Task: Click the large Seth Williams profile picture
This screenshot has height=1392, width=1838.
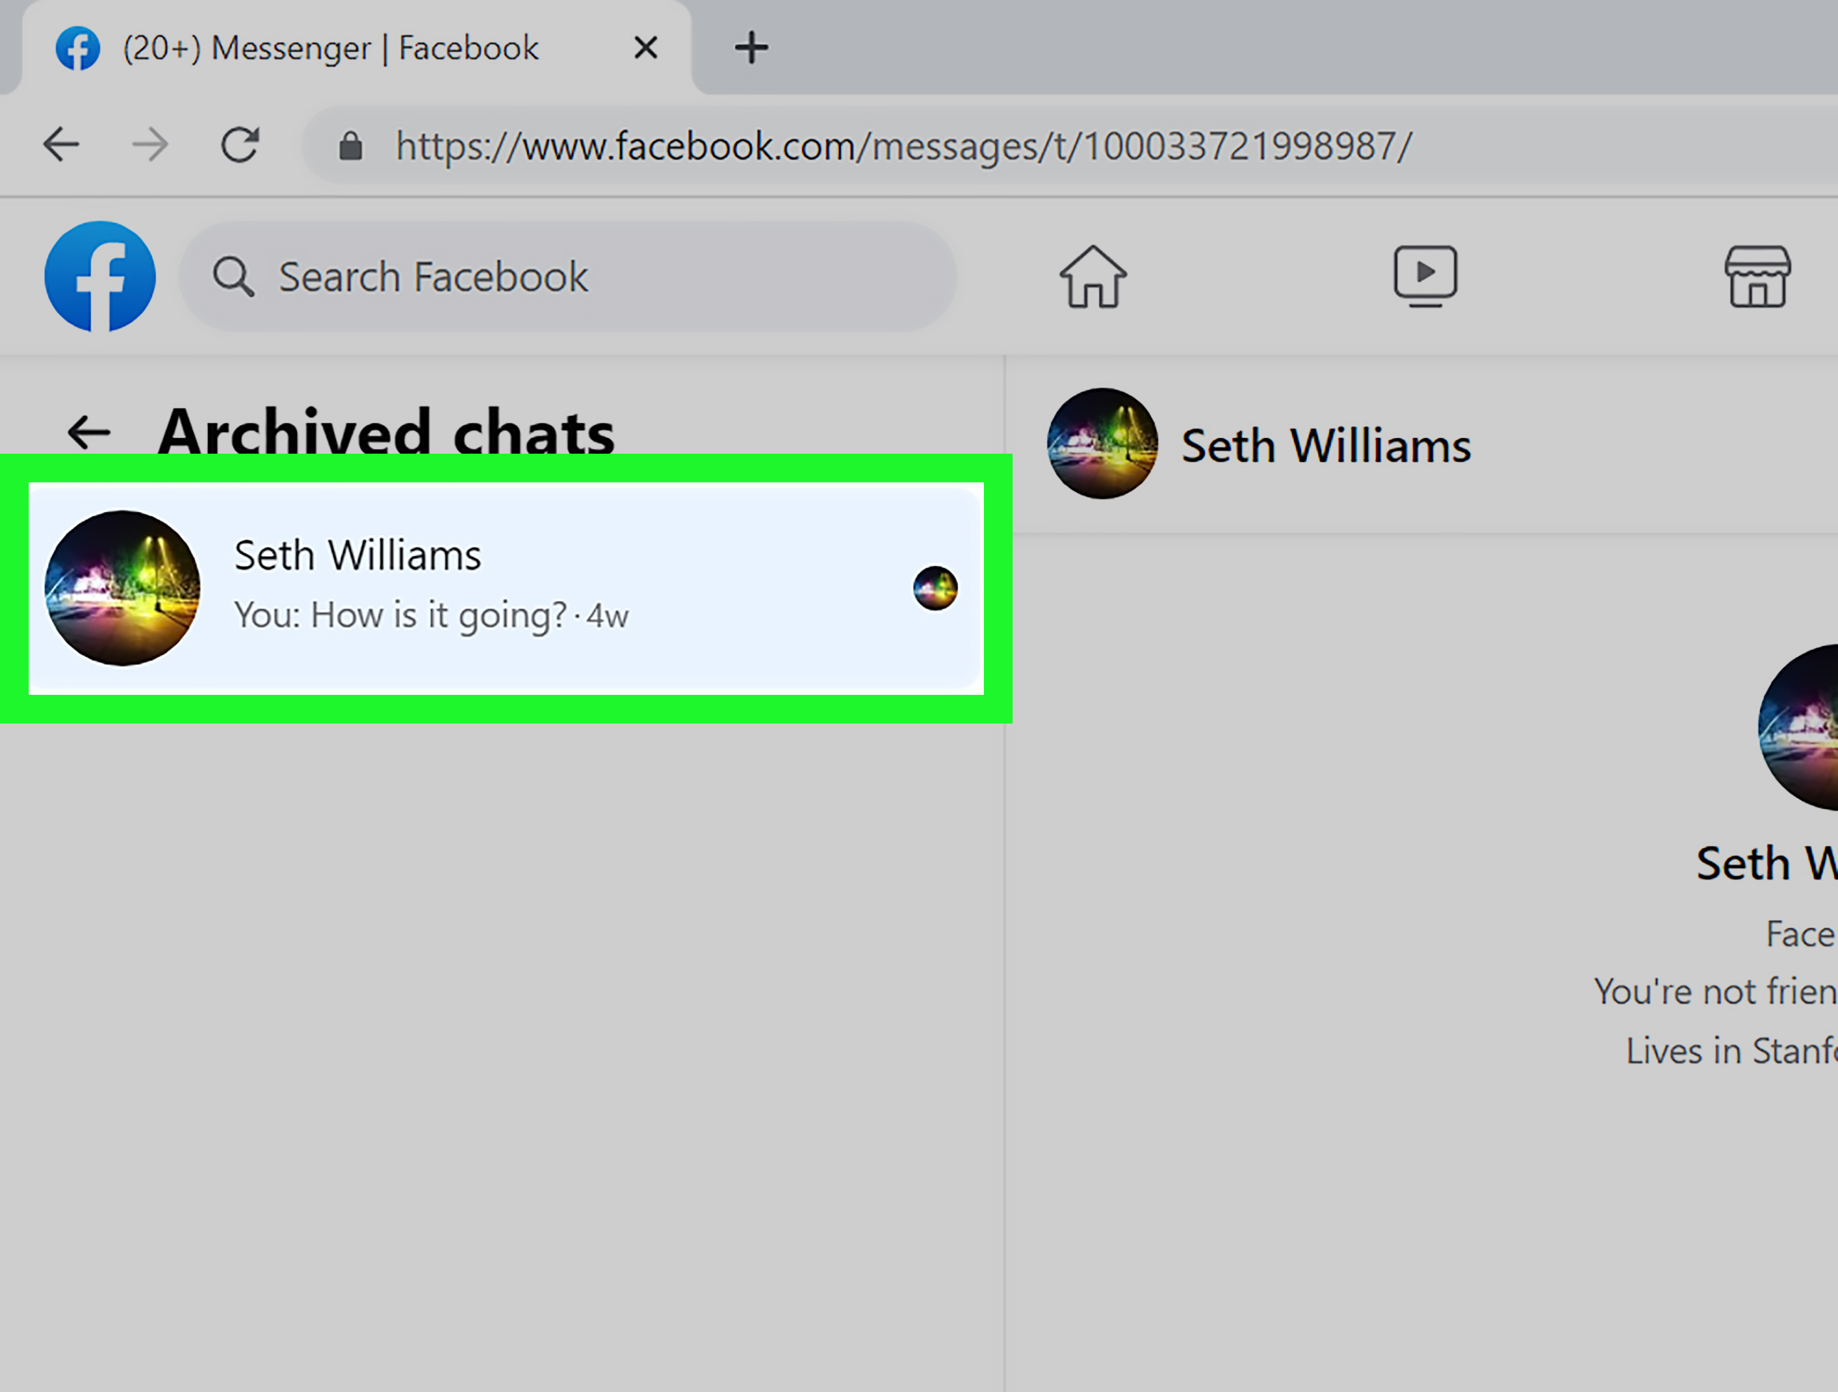Action: pyautogui.click(x=1799, y=727)
